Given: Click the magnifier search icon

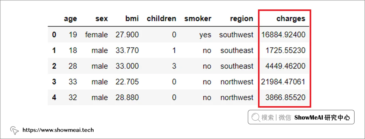Looking at the screenshot, I should [256, 118].
